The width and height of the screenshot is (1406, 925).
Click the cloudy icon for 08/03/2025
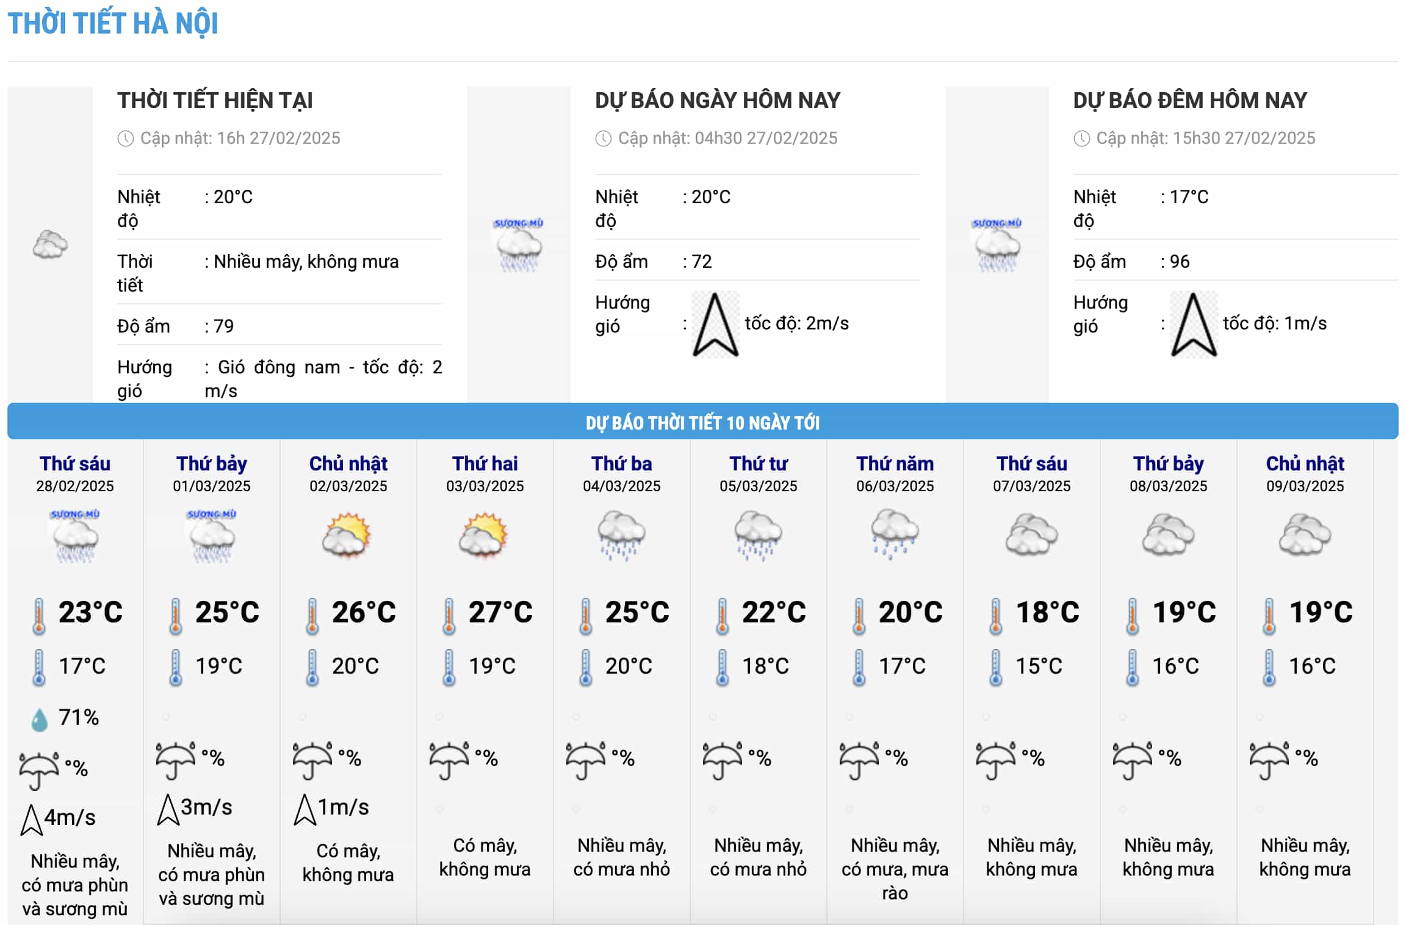1168,535
